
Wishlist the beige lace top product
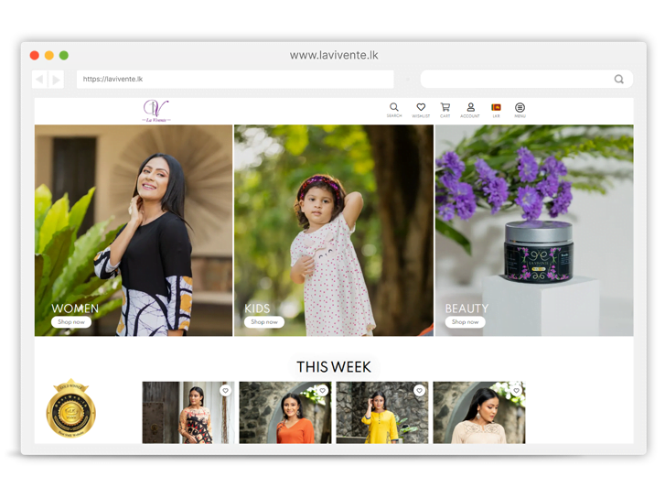point(516,391)
